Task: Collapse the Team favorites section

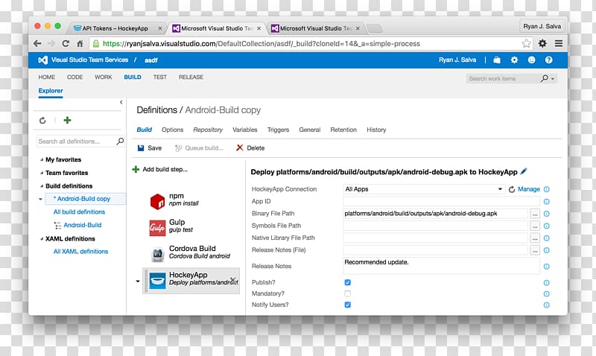Action: (x=42, y=173)
